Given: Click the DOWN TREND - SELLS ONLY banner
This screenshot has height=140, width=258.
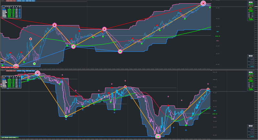Looking at the screenshot, I should (10, 67).
